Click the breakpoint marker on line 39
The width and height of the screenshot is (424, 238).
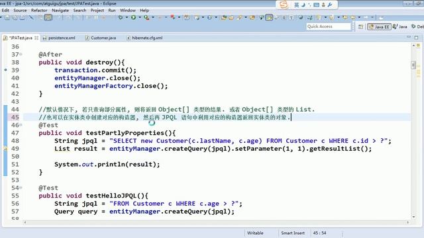[x=6, y=70]
